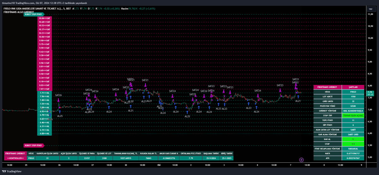Click the SABİT GRİD value cell
The height and width of the screenshot is (175, 379).
[353, 134]
